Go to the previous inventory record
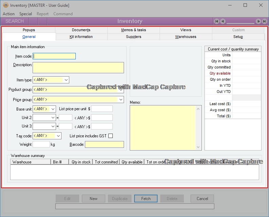 [x=223, y=21]
